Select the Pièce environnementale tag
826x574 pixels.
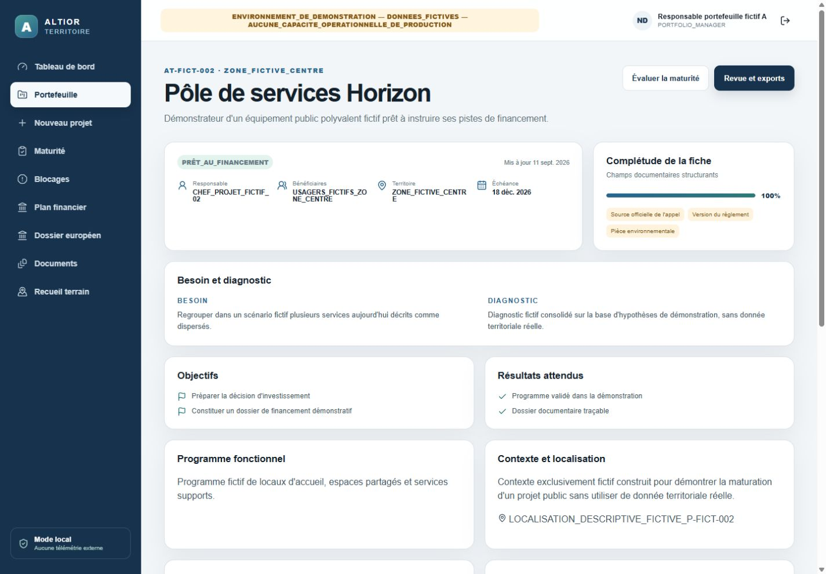tap(643, 231)
